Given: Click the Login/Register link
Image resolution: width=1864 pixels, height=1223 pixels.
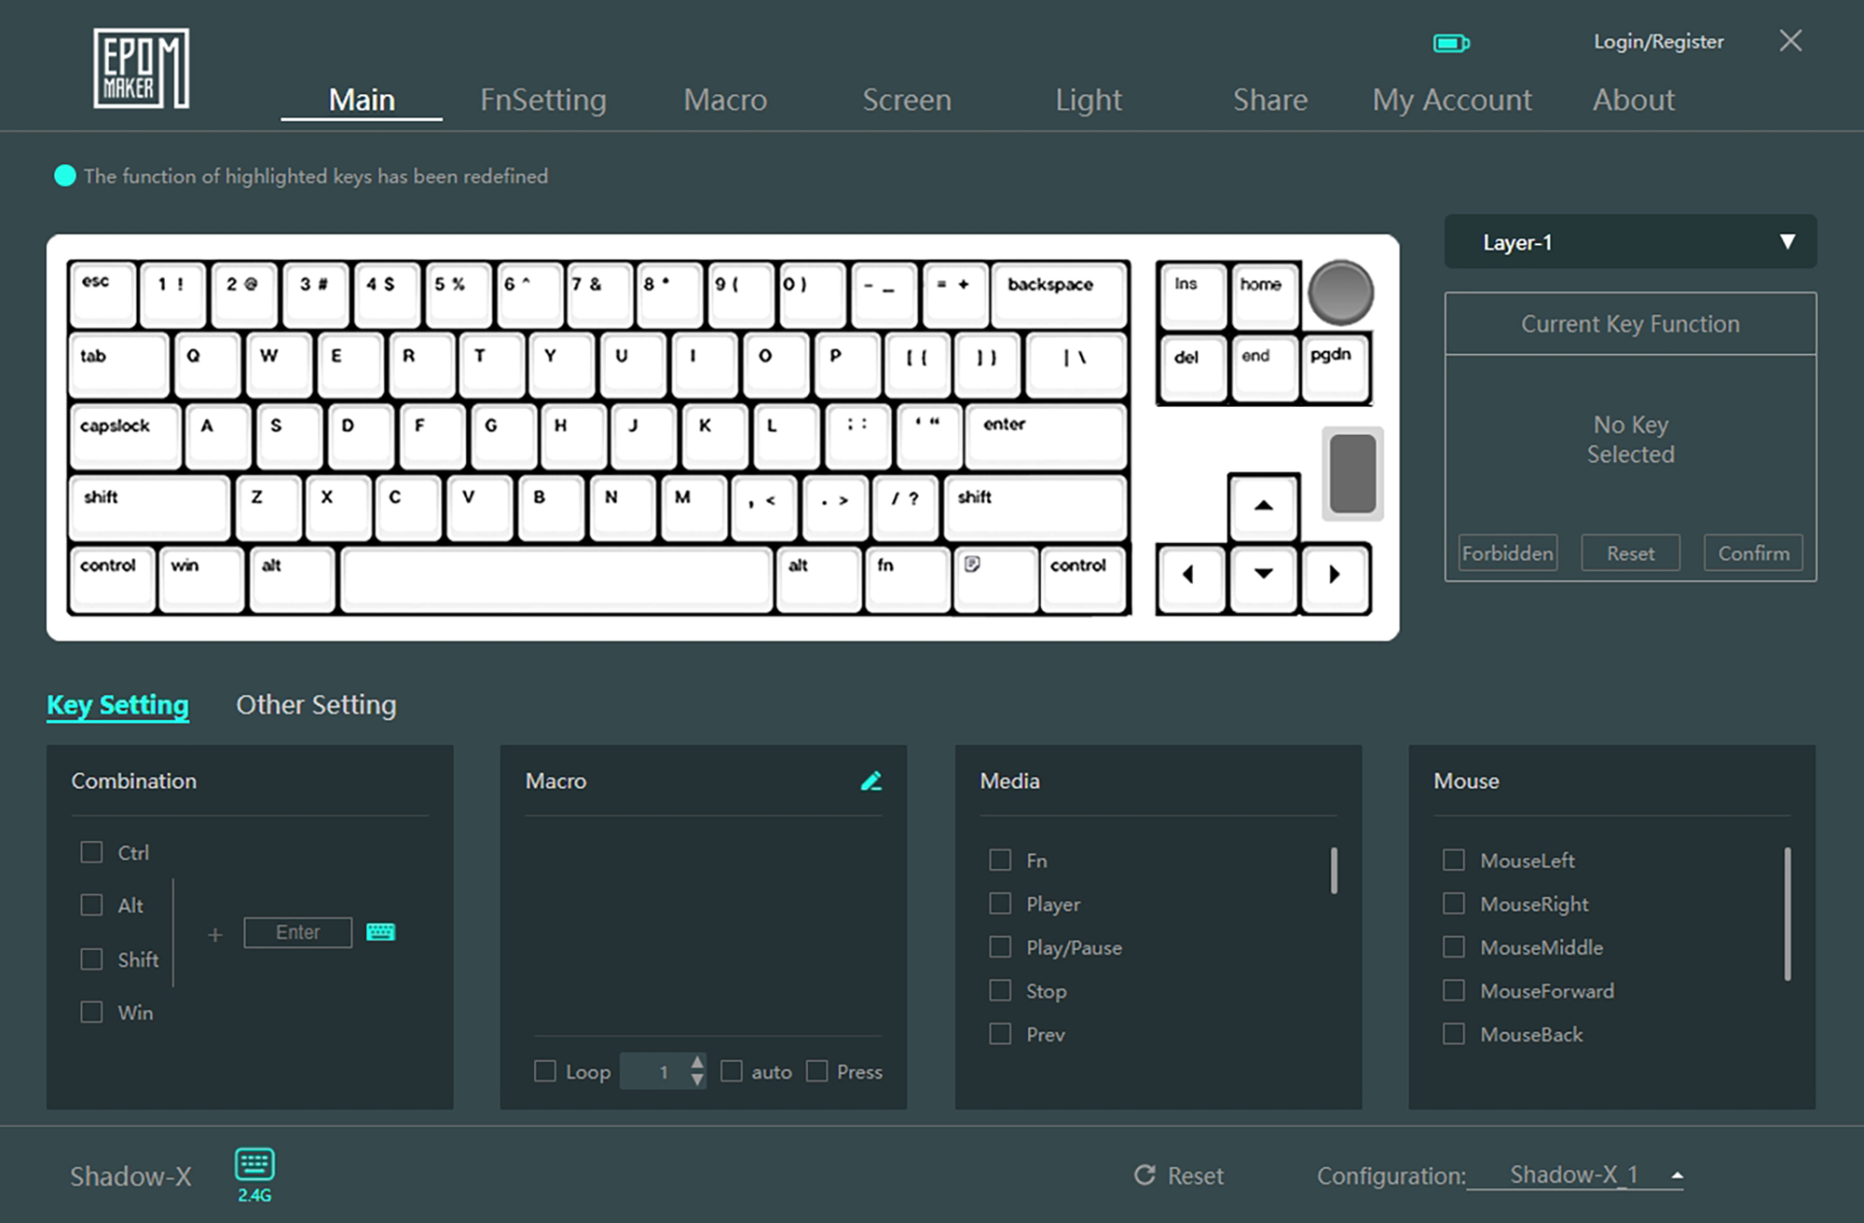Looking at the screenshot, I should tap(1658, 42).
